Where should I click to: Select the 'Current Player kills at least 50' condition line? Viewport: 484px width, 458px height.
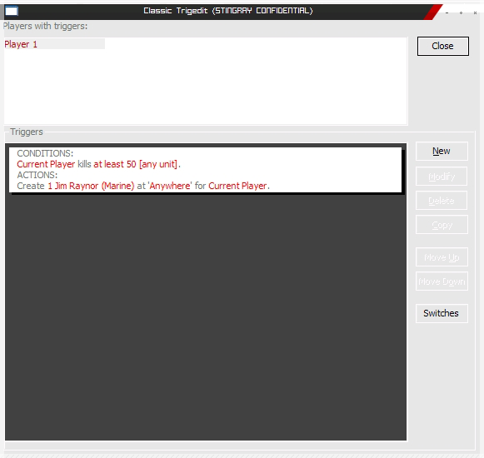[x=99, y=164]
